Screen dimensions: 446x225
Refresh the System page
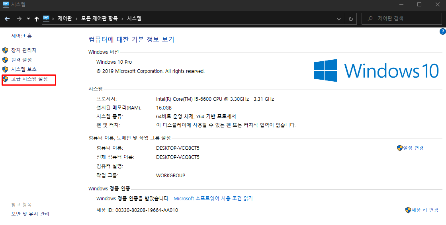click(351, 19)
